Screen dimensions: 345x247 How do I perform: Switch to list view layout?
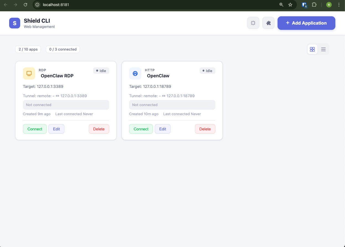pos(323,49)
